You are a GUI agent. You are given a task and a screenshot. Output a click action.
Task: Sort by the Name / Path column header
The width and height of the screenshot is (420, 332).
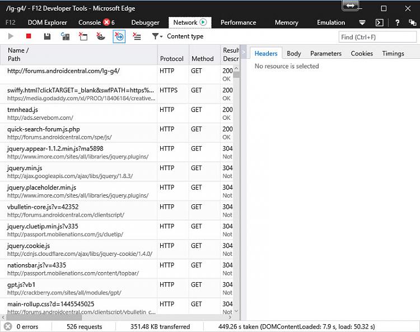(x=78, y=55)
